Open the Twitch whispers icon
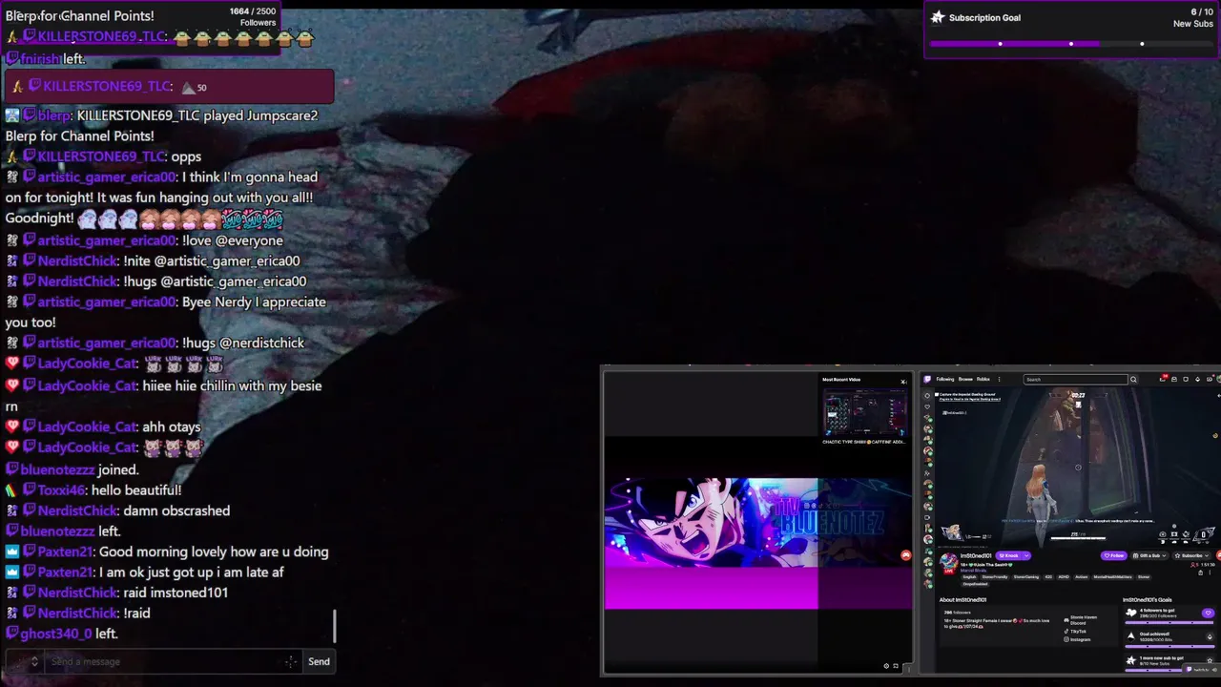The height and width of the screenshot is (687, 1221). click(1186, 379)
